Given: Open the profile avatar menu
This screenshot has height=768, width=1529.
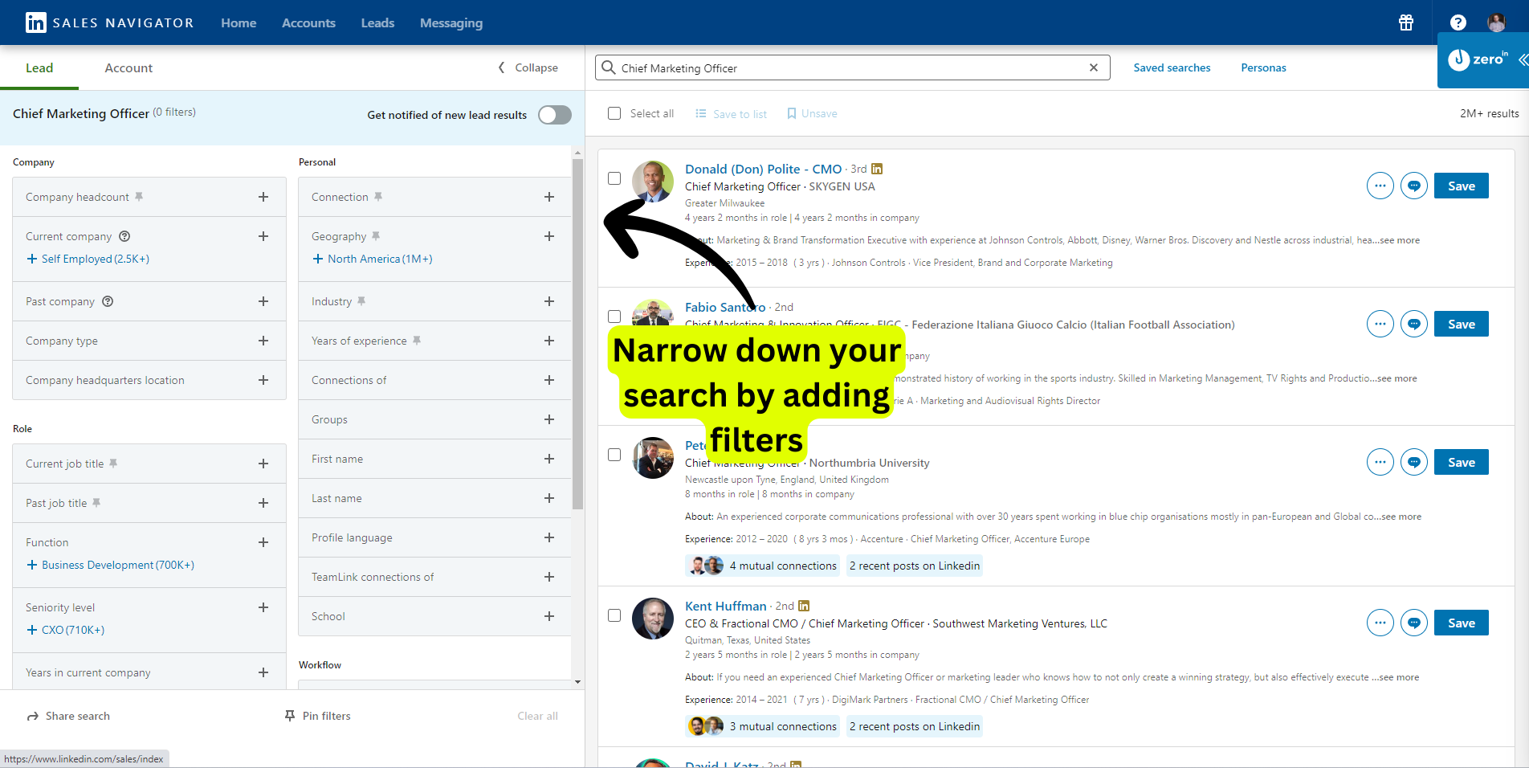Looking at the screenshot, I should coord(1496,22).
